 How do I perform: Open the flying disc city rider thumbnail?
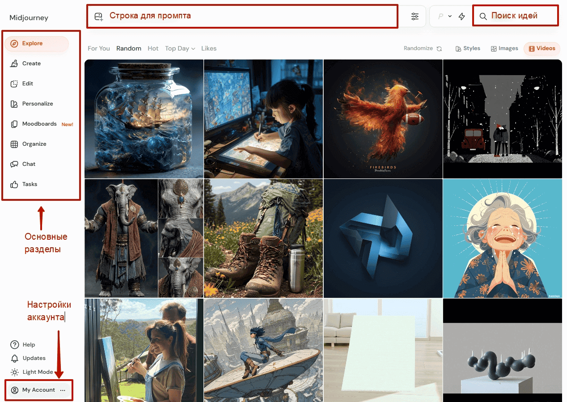click(x=263, y=350)
